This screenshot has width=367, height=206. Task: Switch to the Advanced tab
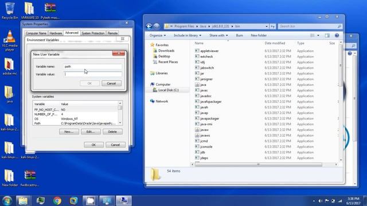72,33
